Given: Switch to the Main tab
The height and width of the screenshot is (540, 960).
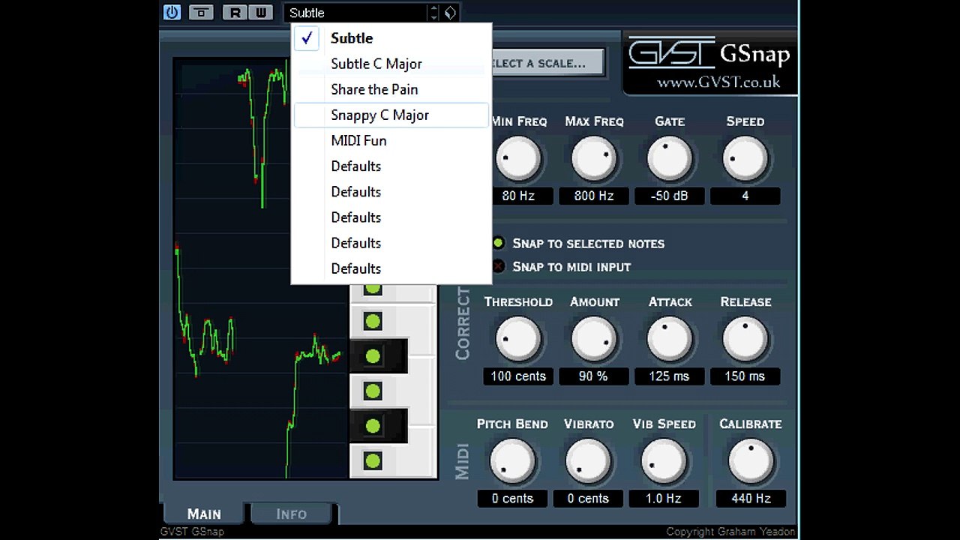Looking at the screenshot, I should (x=204, y=514).
